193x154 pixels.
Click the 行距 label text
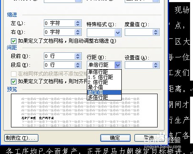pos(96,57)
